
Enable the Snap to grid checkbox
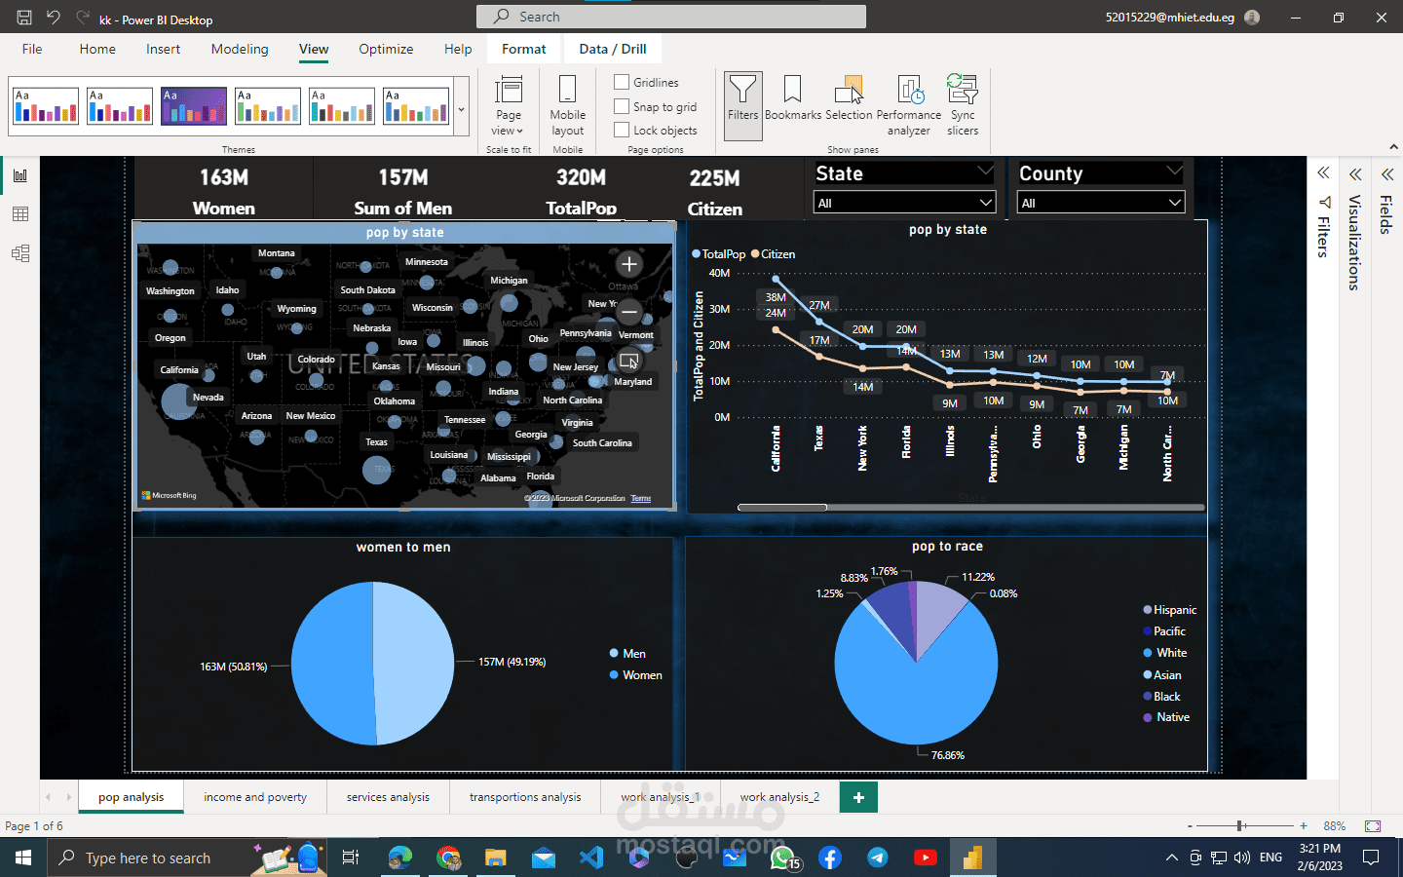622,106
